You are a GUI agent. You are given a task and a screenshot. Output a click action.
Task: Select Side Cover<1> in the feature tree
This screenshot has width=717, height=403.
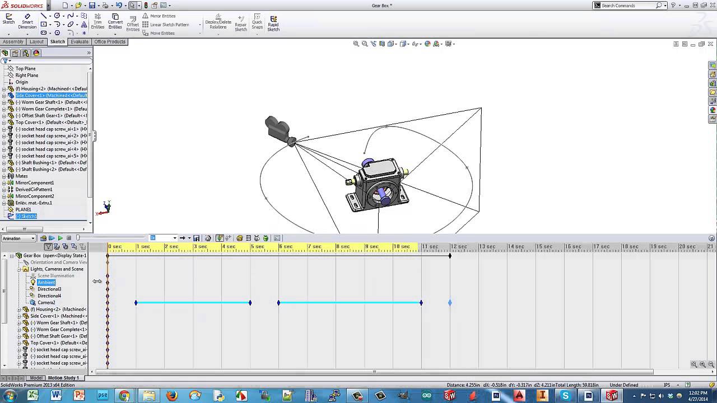tap(51, 96)
